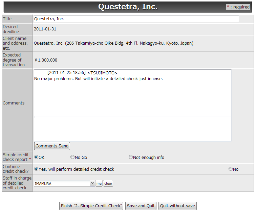
Task: Select No for continue credit check
Action: coord(231,169)
